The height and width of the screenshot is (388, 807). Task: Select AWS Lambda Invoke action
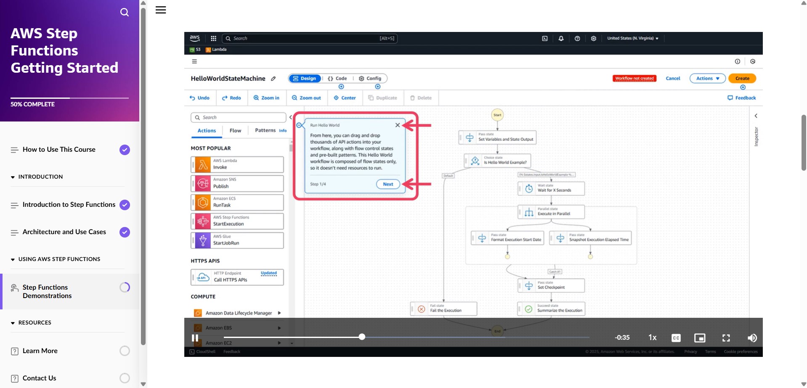pyautogui.click(x=237, y=164)
